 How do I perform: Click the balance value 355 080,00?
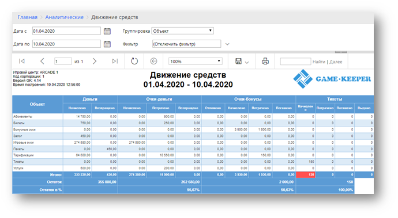point(107,182)
